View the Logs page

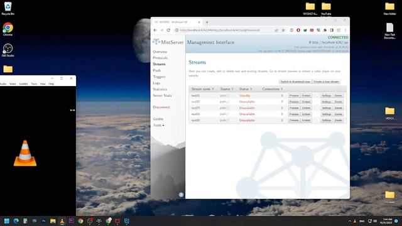click(156, 83)
